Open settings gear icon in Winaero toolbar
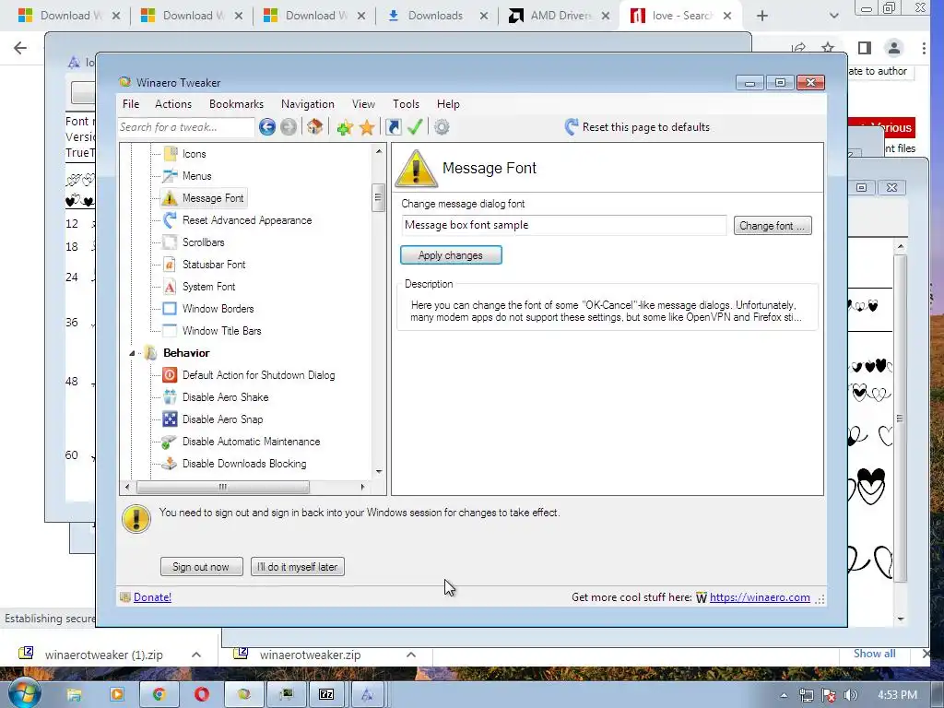Viewport: 944px width, 708px height. click(x=442, y=127)
